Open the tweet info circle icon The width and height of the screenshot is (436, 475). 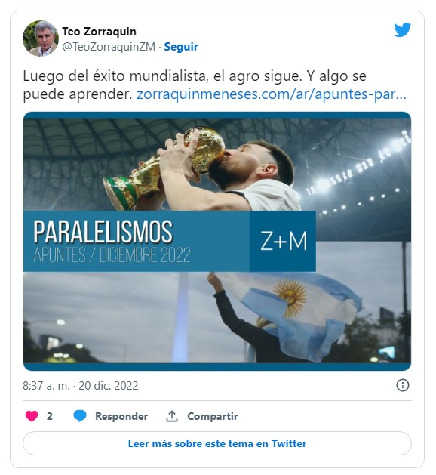pos(402,385)
